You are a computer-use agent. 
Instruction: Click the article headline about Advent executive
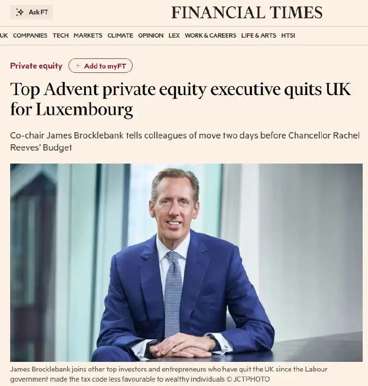click(x=180, y=100)
